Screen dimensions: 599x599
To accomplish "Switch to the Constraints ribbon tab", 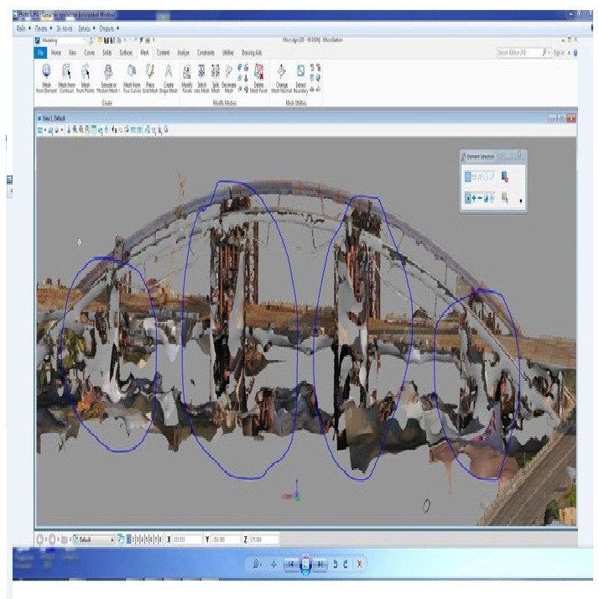I will (206, 53).
